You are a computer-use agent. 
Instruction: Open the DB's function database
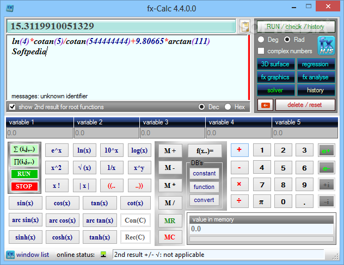[204, 187]
